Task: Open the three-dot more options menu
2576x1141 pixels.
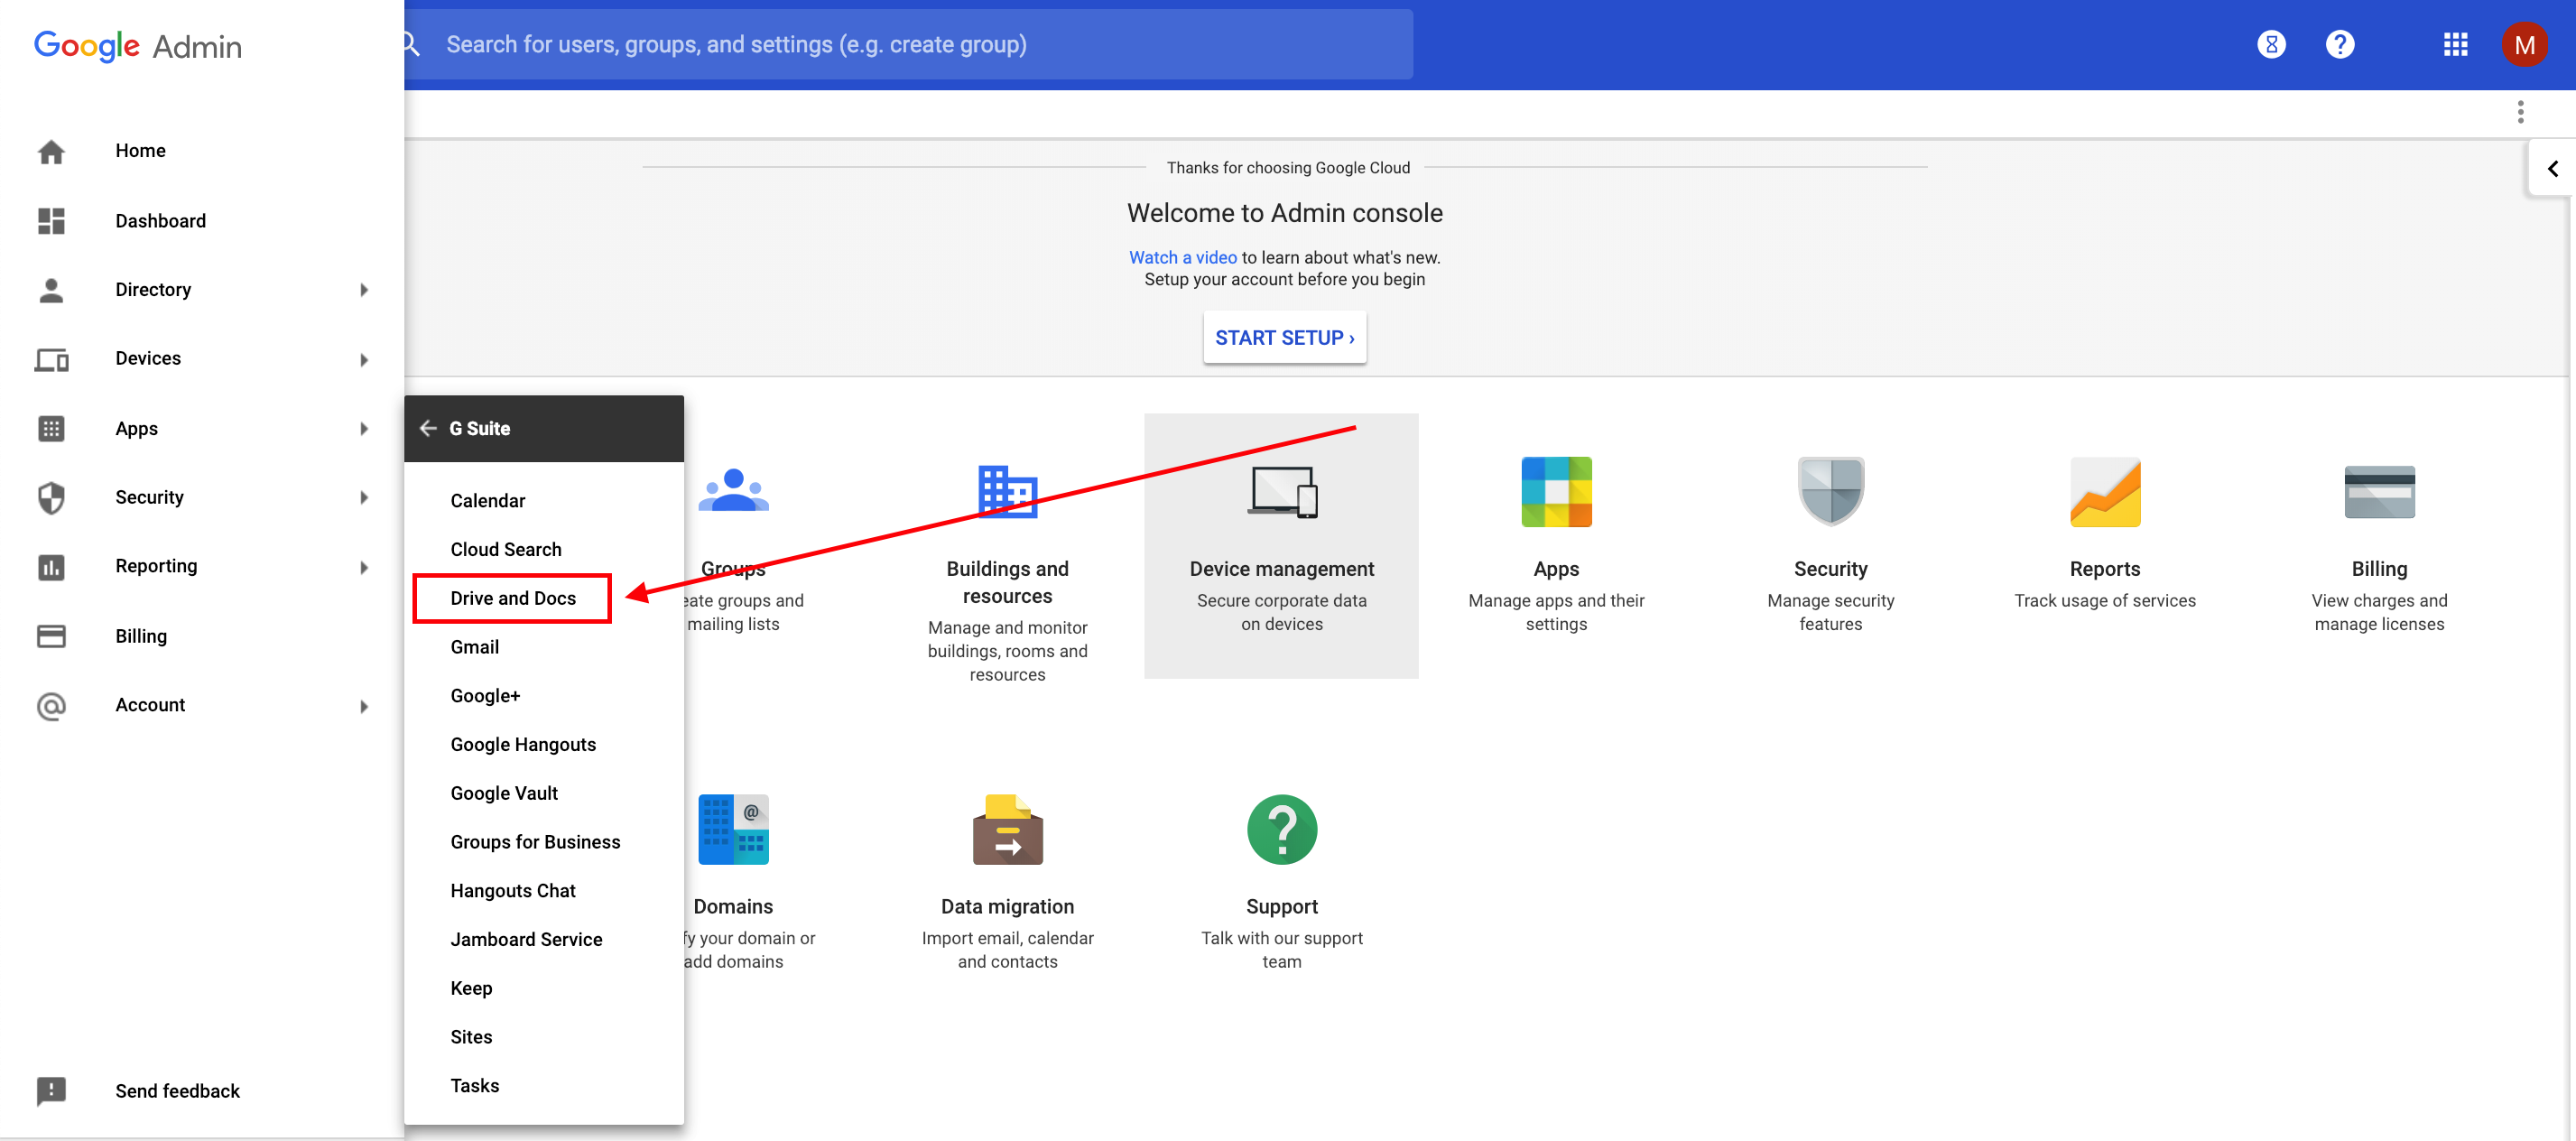Action: coord(2520,111)
